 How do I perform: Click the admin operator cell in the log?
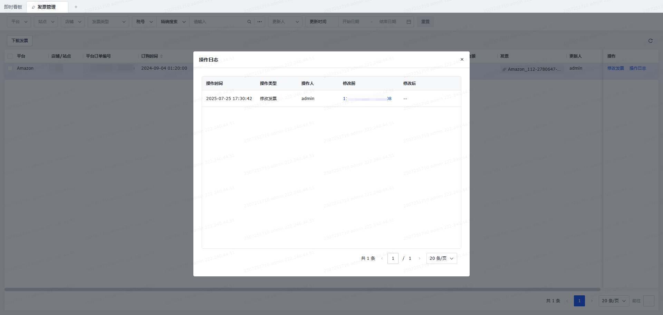[x=308, y=99]
